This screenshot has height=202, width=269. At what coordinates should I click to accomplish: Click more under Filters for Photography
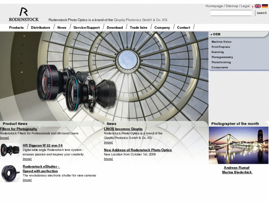coord(4,138)
